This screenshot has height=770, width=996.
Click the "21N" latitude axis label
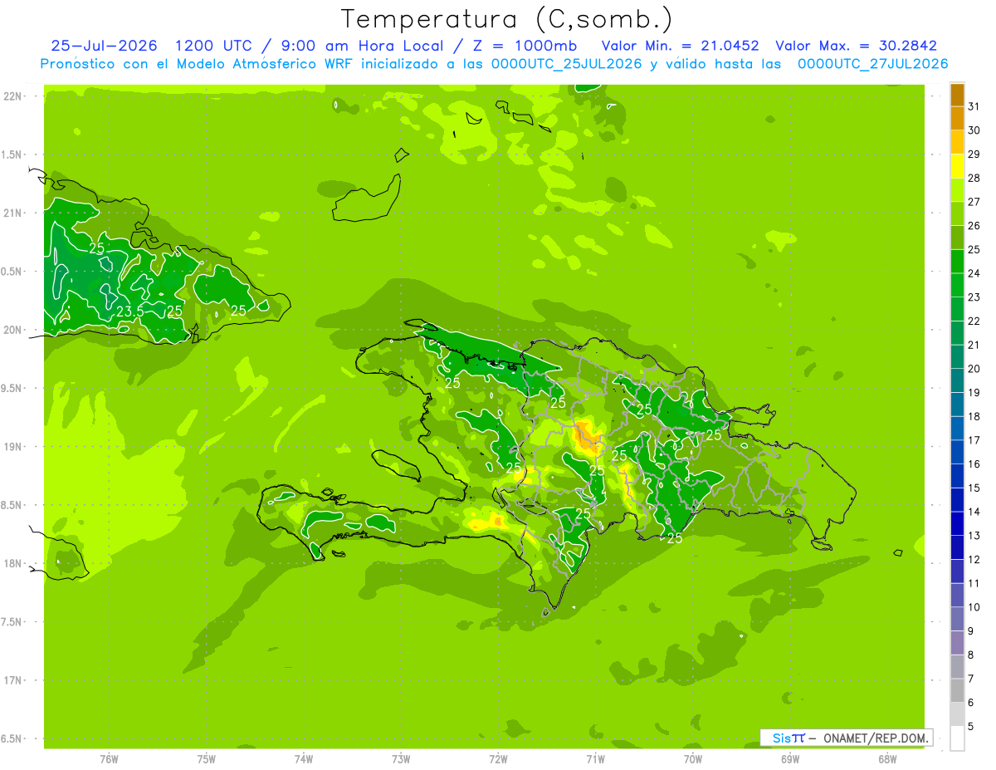point(14,213)
